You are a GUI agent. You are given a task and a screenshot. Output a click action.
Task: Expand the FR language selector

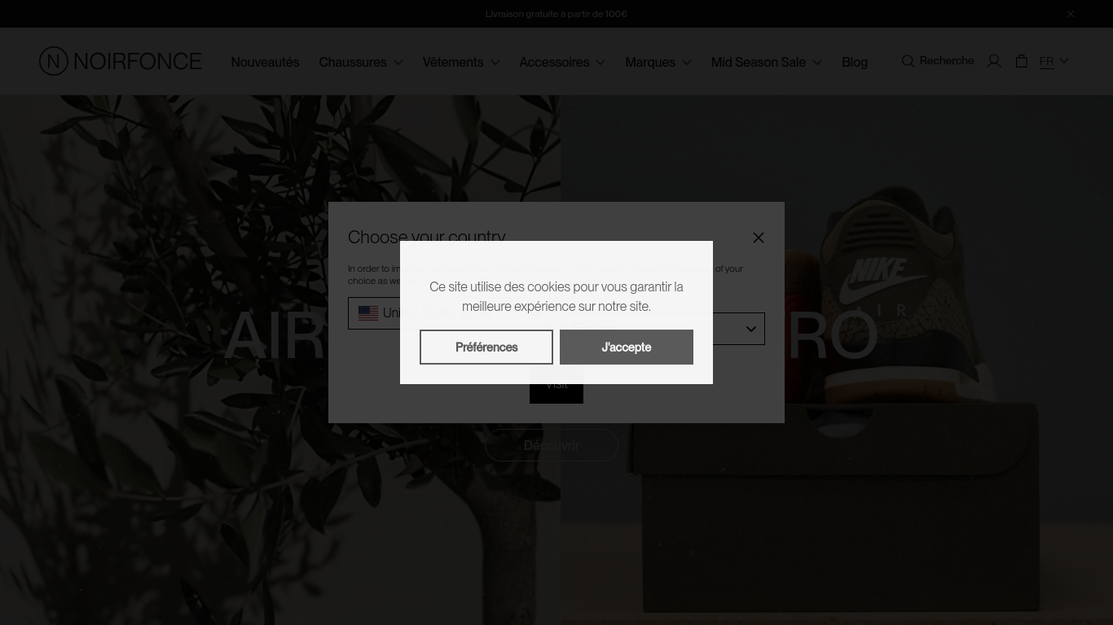click(1054, 61)
